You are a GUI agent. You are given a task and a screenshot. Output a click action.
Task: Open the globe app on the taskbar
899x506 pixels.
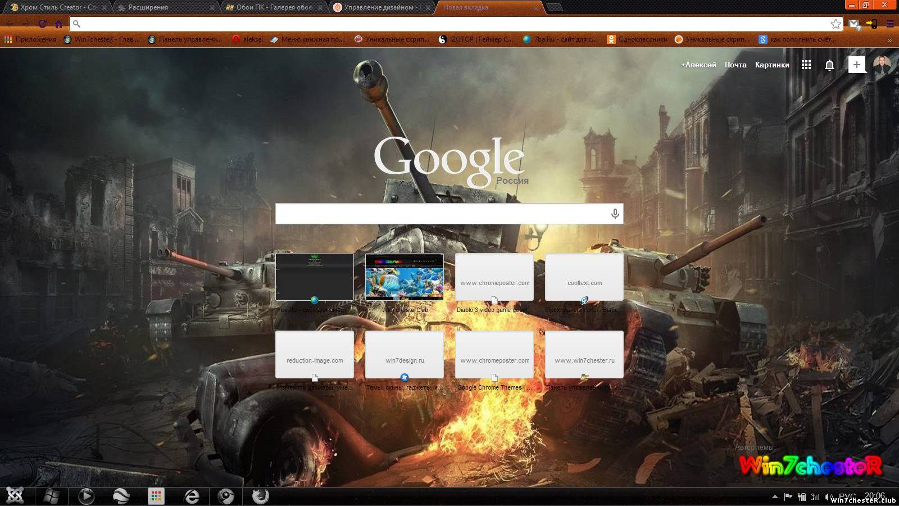tap(121, 496)
